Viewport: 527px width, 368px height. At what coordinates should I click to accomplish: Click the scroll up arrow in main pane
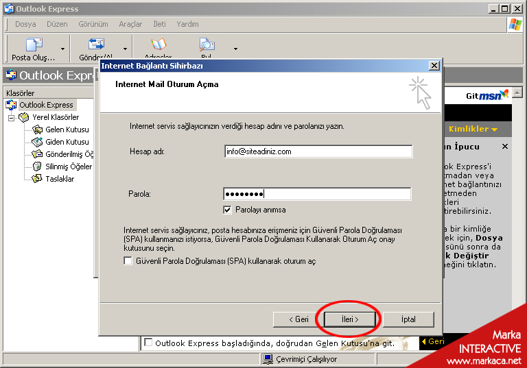[517, 93]
